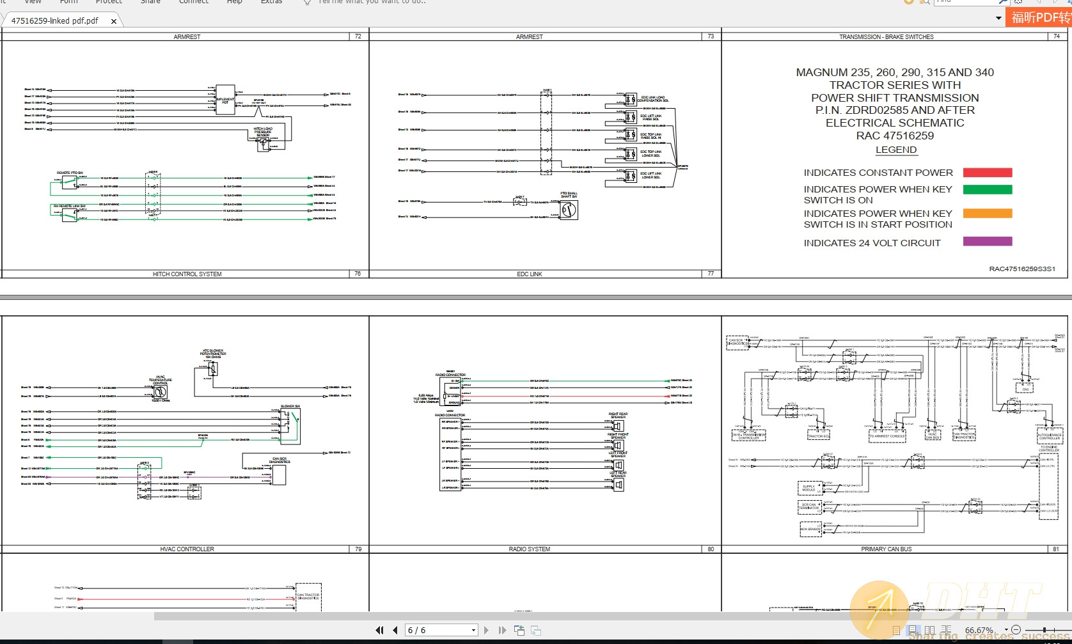The height and width of the screenshot is (644, 1072).
Task: Navigate to the next page
Action: [486, 630]
